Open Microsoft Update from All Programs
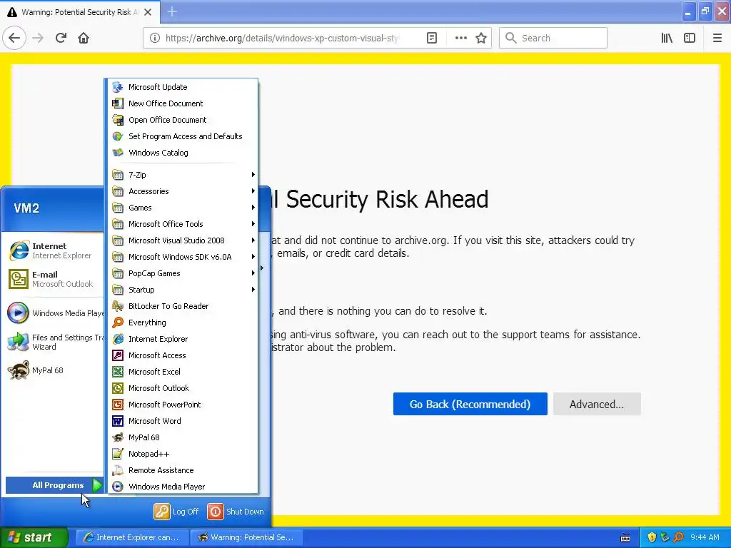The image size is (731, 548). coord(183,87)
